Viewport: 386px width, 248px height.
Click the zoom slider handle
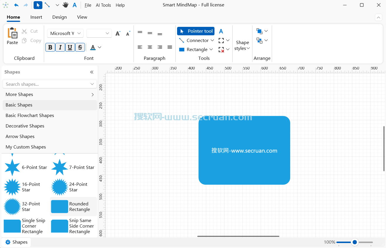coord(355,242)
